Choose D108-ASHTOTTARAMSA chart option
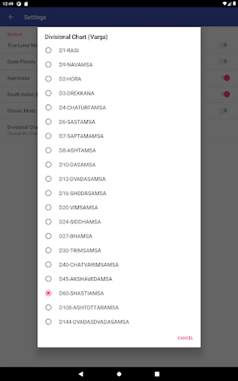The height and width of the screenshot is (381, 238). pos(119,308)
